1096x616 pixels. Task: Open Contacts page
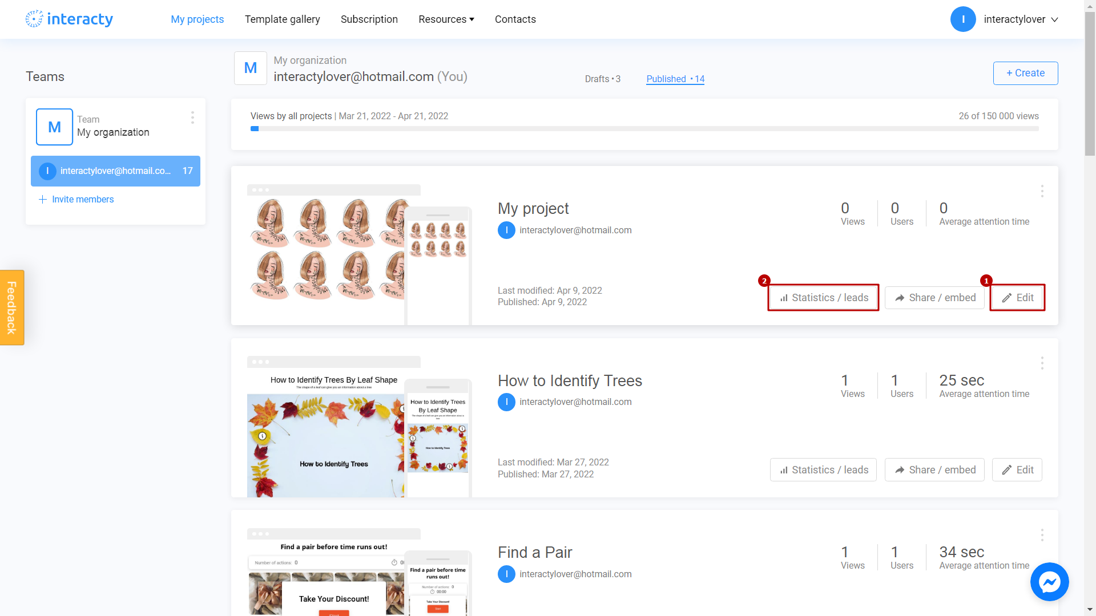(x=515, y=19)
